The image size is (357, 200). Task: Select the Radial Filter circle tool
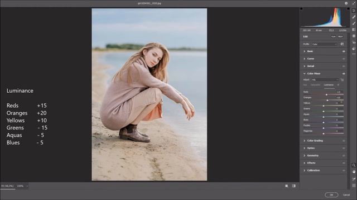pos(354,36)
